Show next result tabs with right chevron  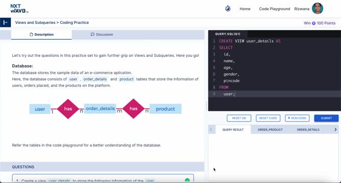tap(335, 130)
